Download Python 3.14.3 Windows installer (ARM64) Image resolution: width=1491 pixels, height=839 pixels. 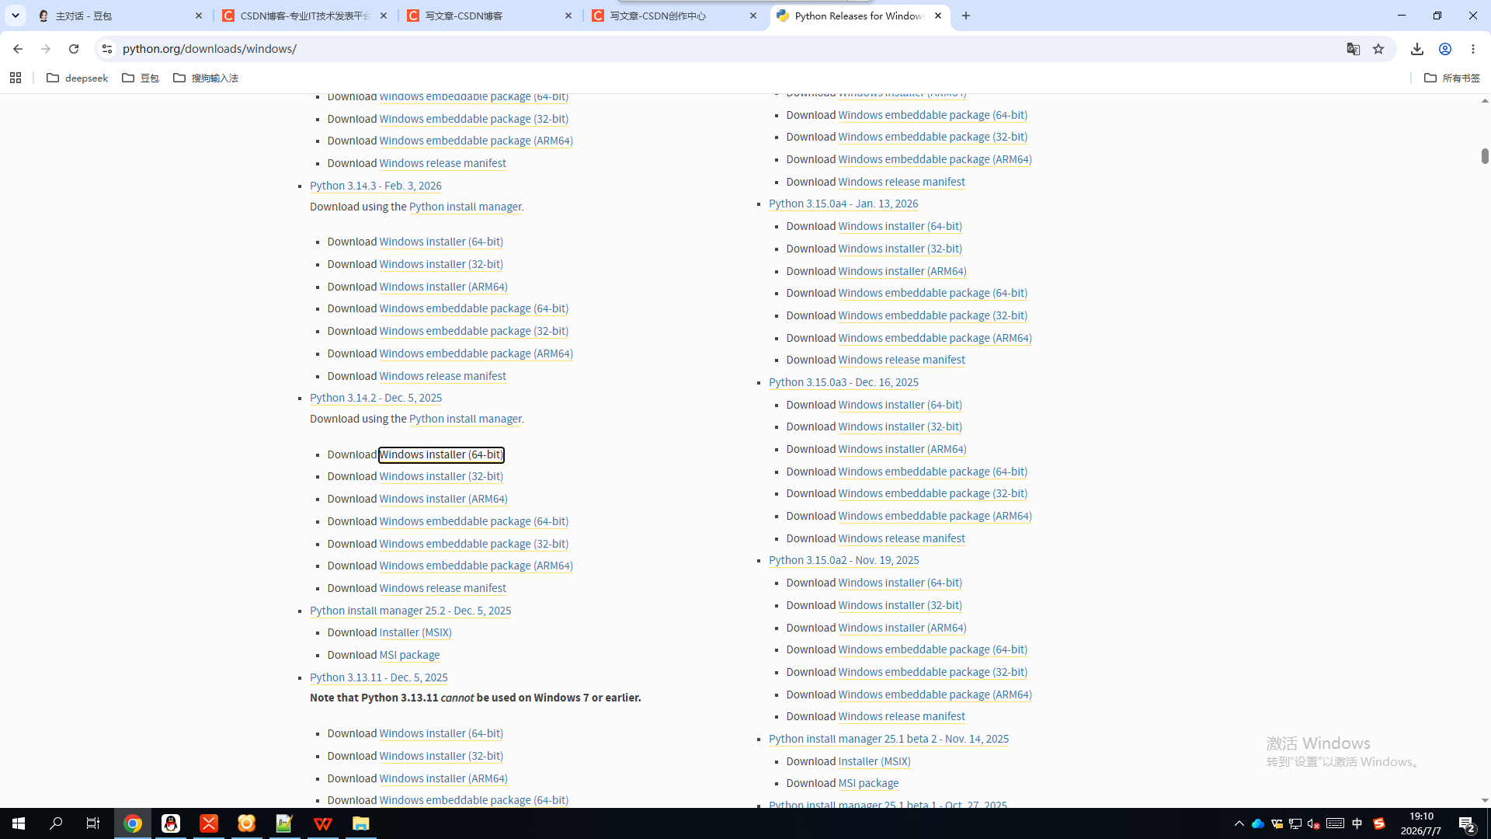tap(443, 287)
